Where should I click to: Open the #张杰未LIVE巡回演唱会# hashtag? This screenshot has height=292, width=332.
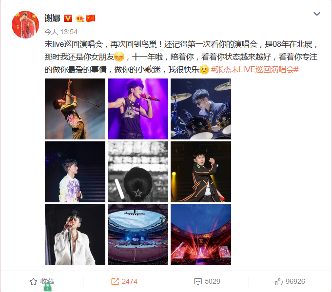click(x=254, y=69)
